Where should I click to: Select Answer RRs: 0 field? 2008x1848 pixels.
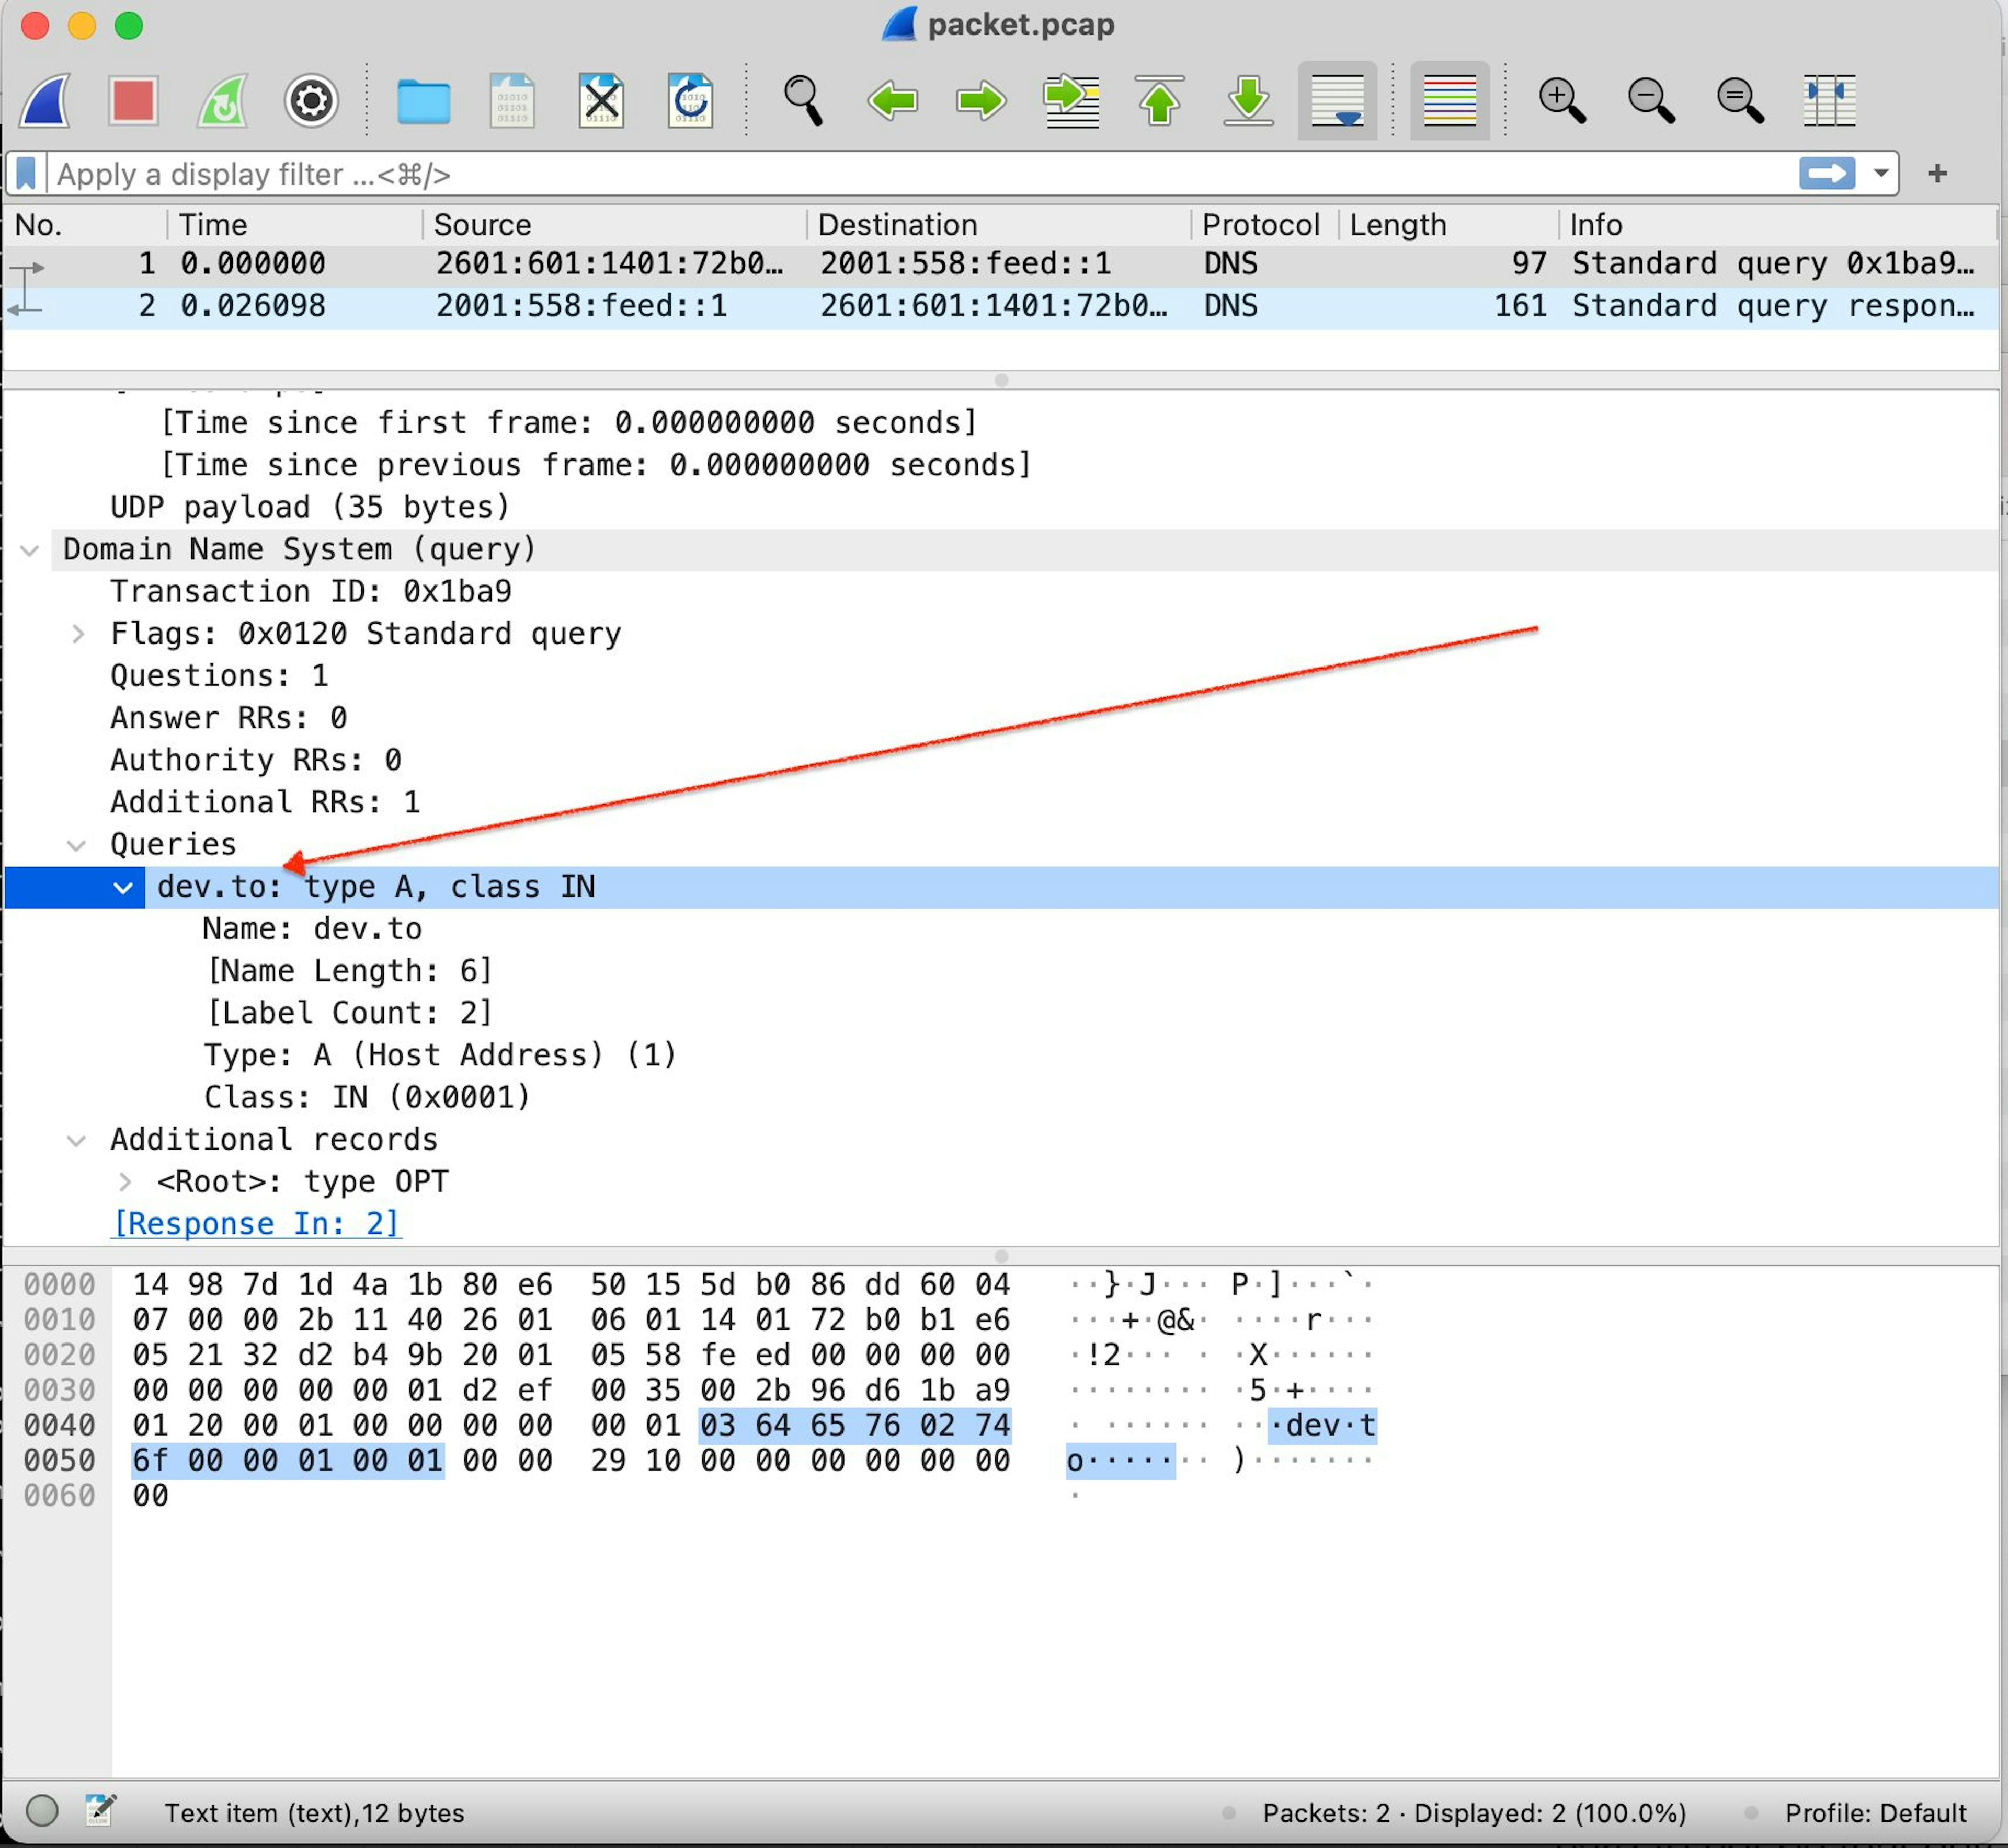[x=228, y=718]
